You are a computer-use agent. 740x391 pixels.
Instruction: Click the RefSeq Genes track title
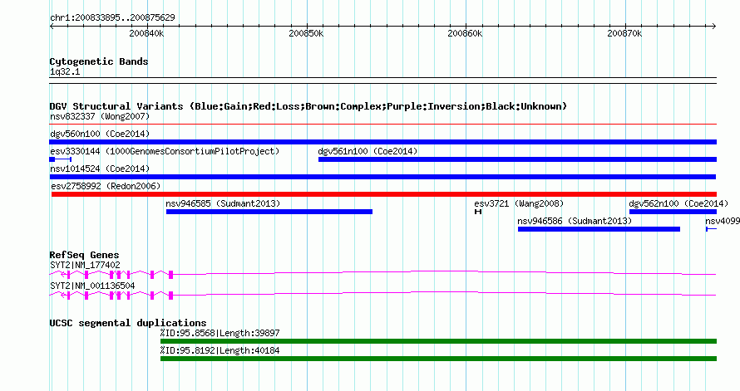tap(85, 255)
